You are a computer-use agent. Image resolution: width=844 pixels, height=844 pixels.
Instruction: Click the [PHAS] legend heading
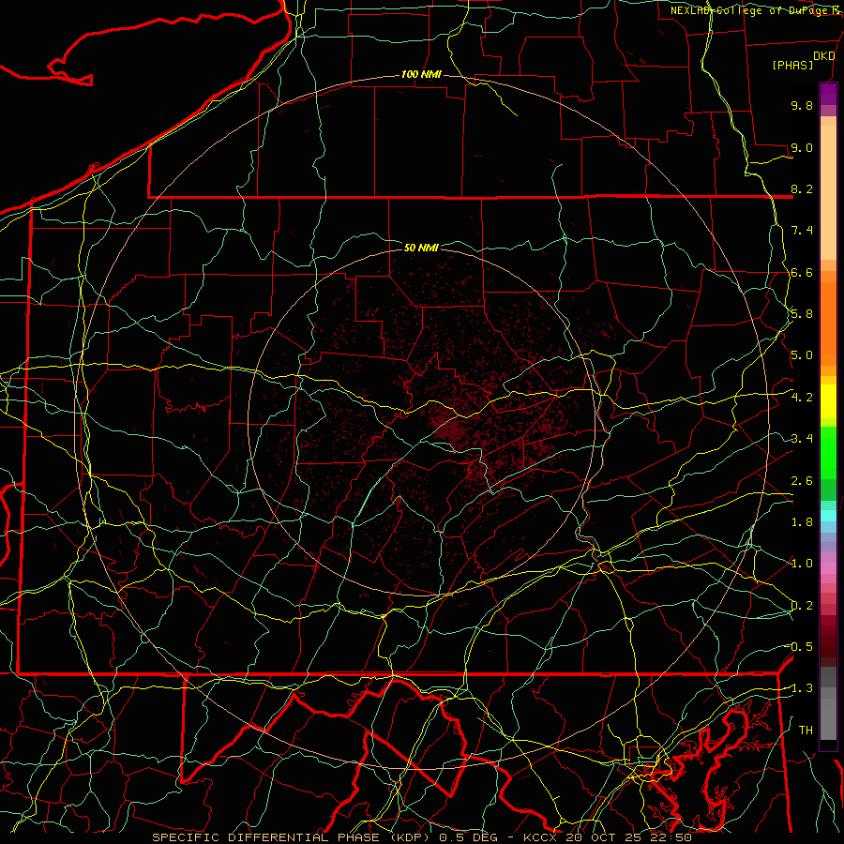tap(792, 66)
